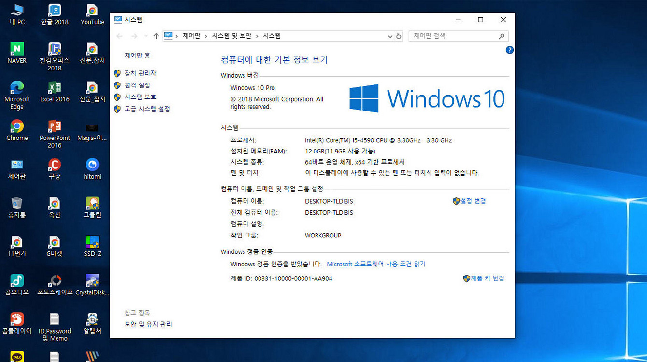
Task: Open the 고클린 desktop icon
Action: click(92, 207)
